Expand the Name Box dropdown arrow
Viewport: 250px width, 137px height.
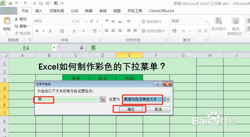(54, 48)
